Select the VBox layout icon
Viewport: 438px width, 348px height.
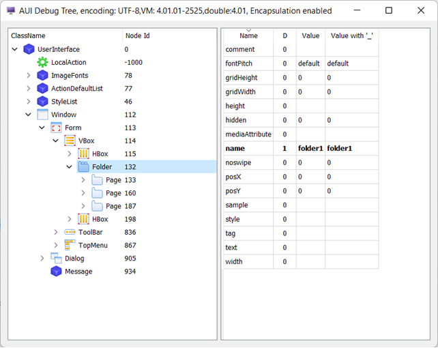[x=70, y=141]
